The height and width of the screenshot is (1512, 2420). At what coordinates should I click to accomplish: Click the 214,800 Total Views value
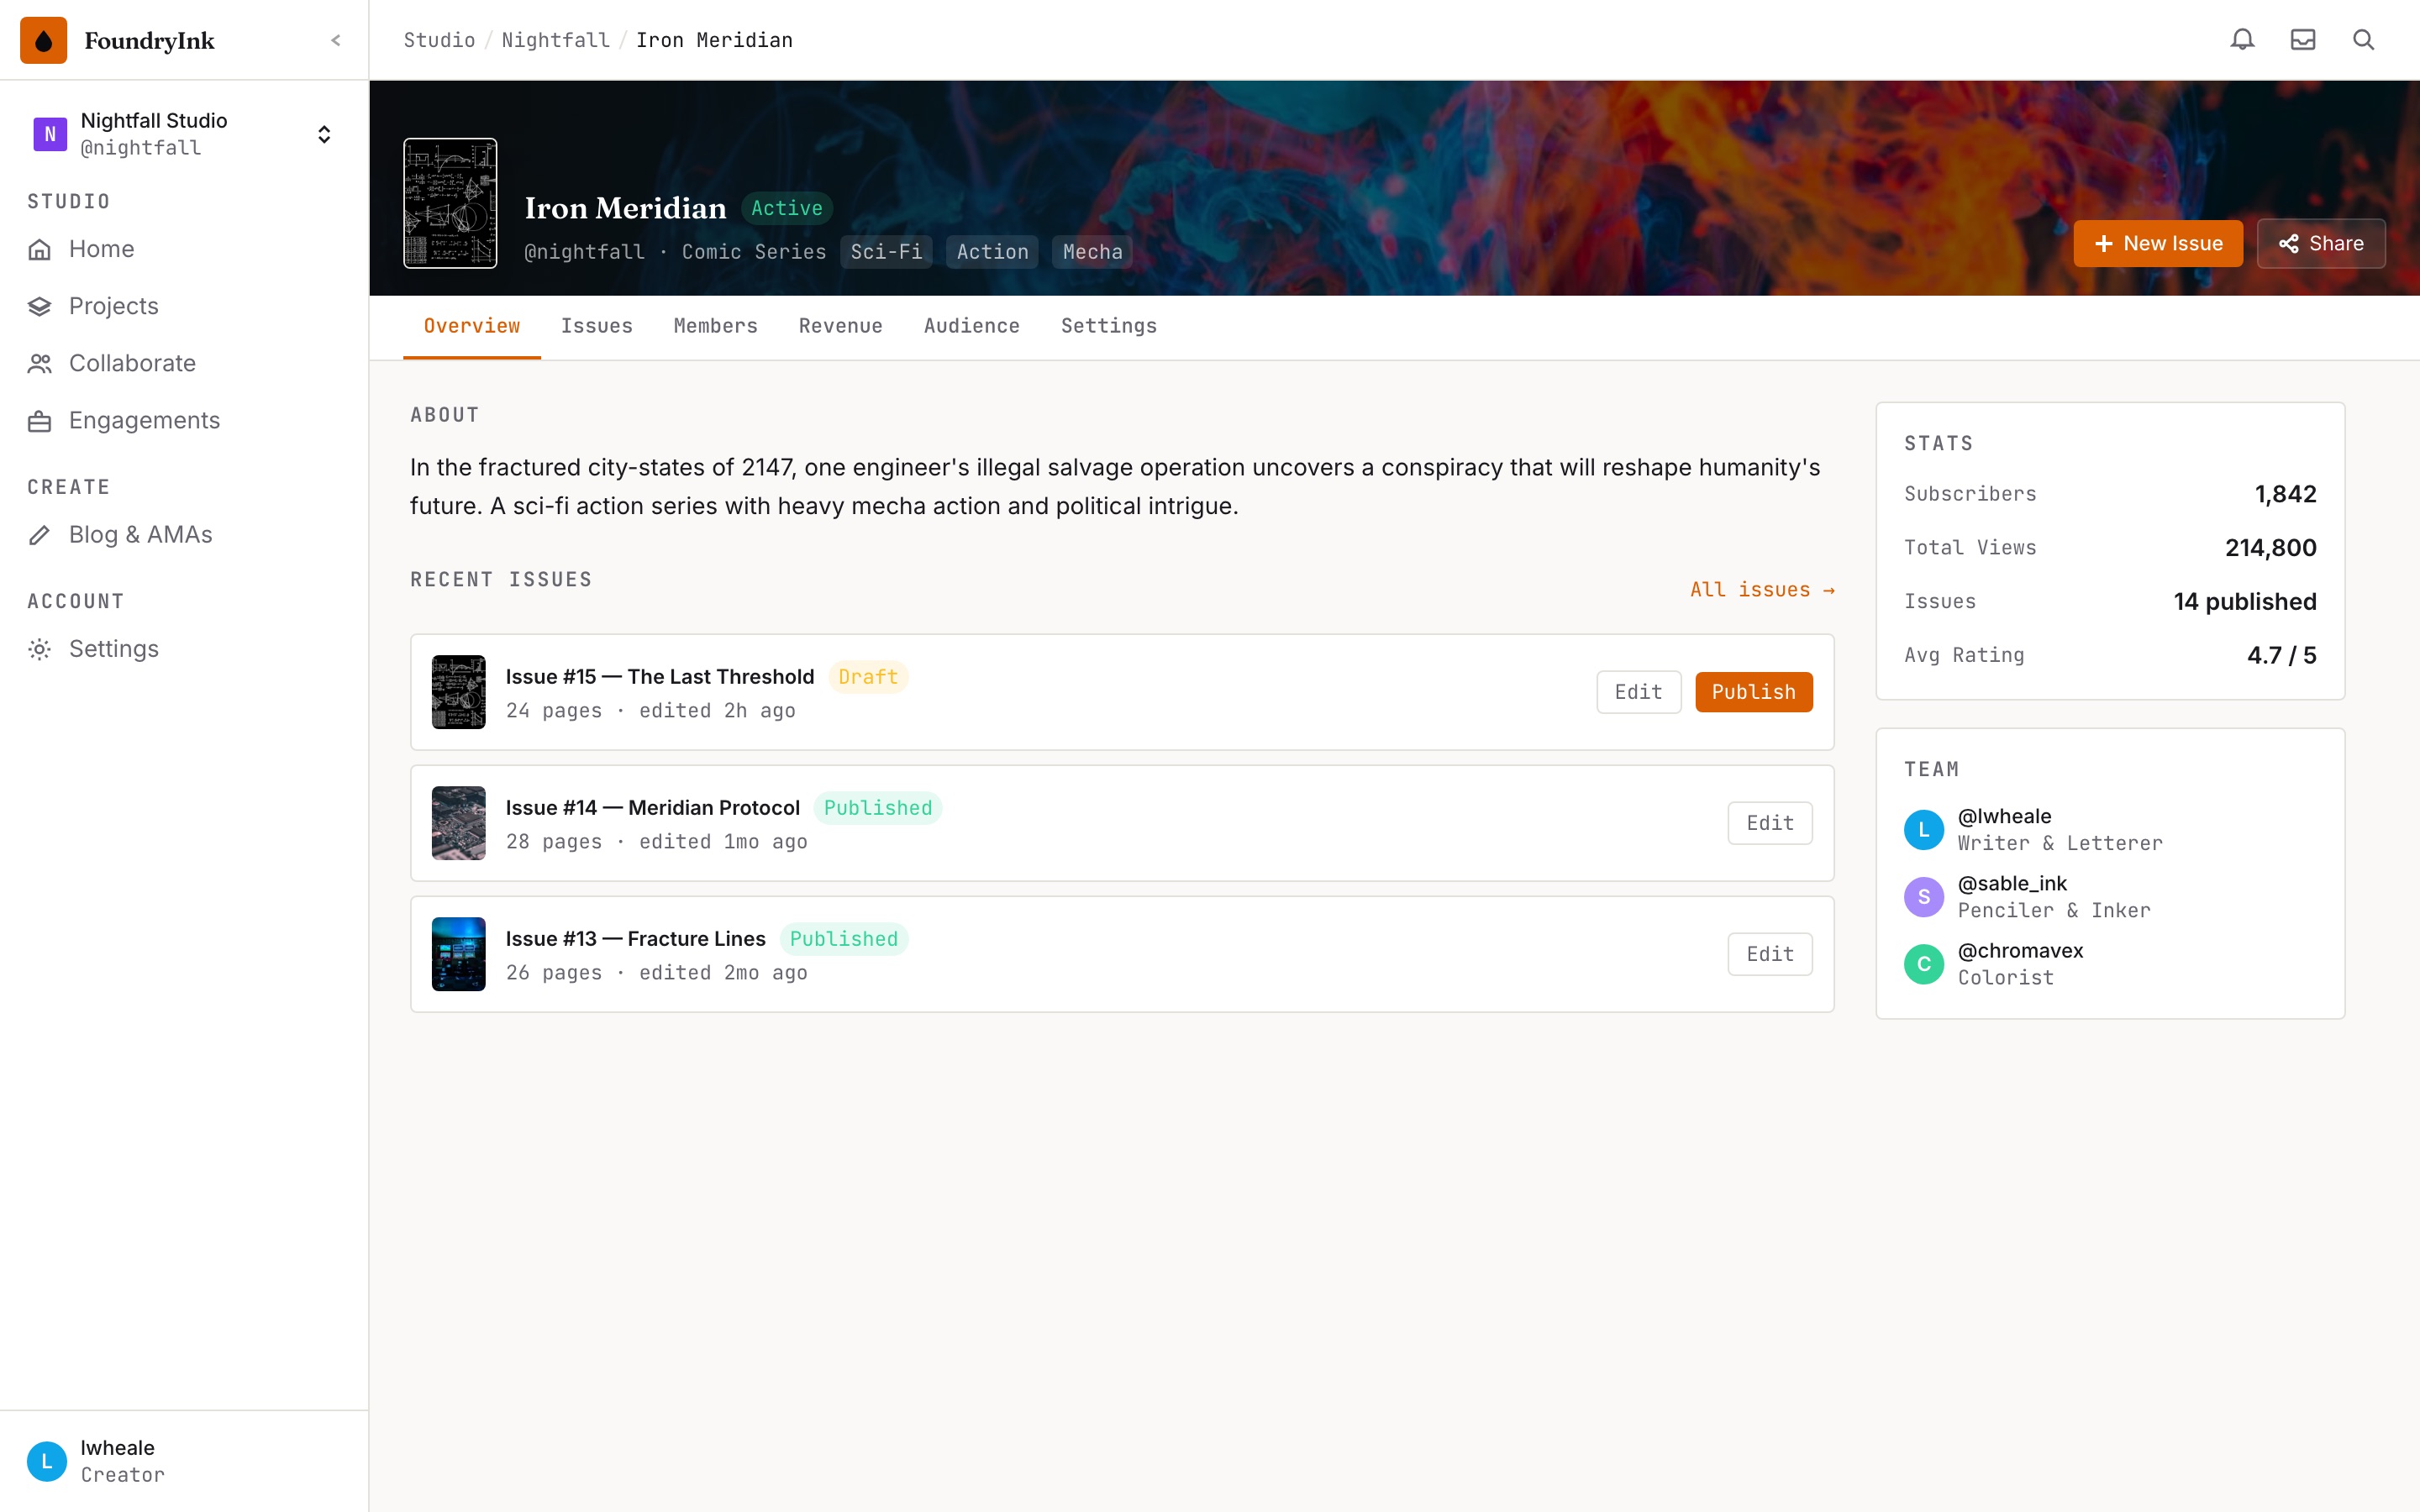(x=2270, y=548)
